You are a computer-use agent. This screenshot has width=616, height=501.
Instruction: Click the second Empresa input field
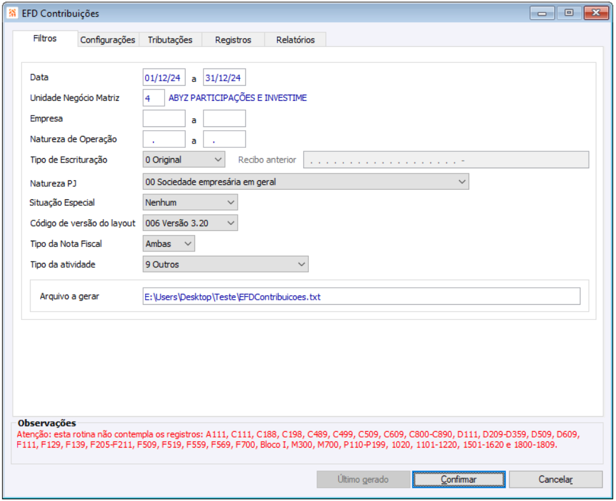tap(224, 119)
